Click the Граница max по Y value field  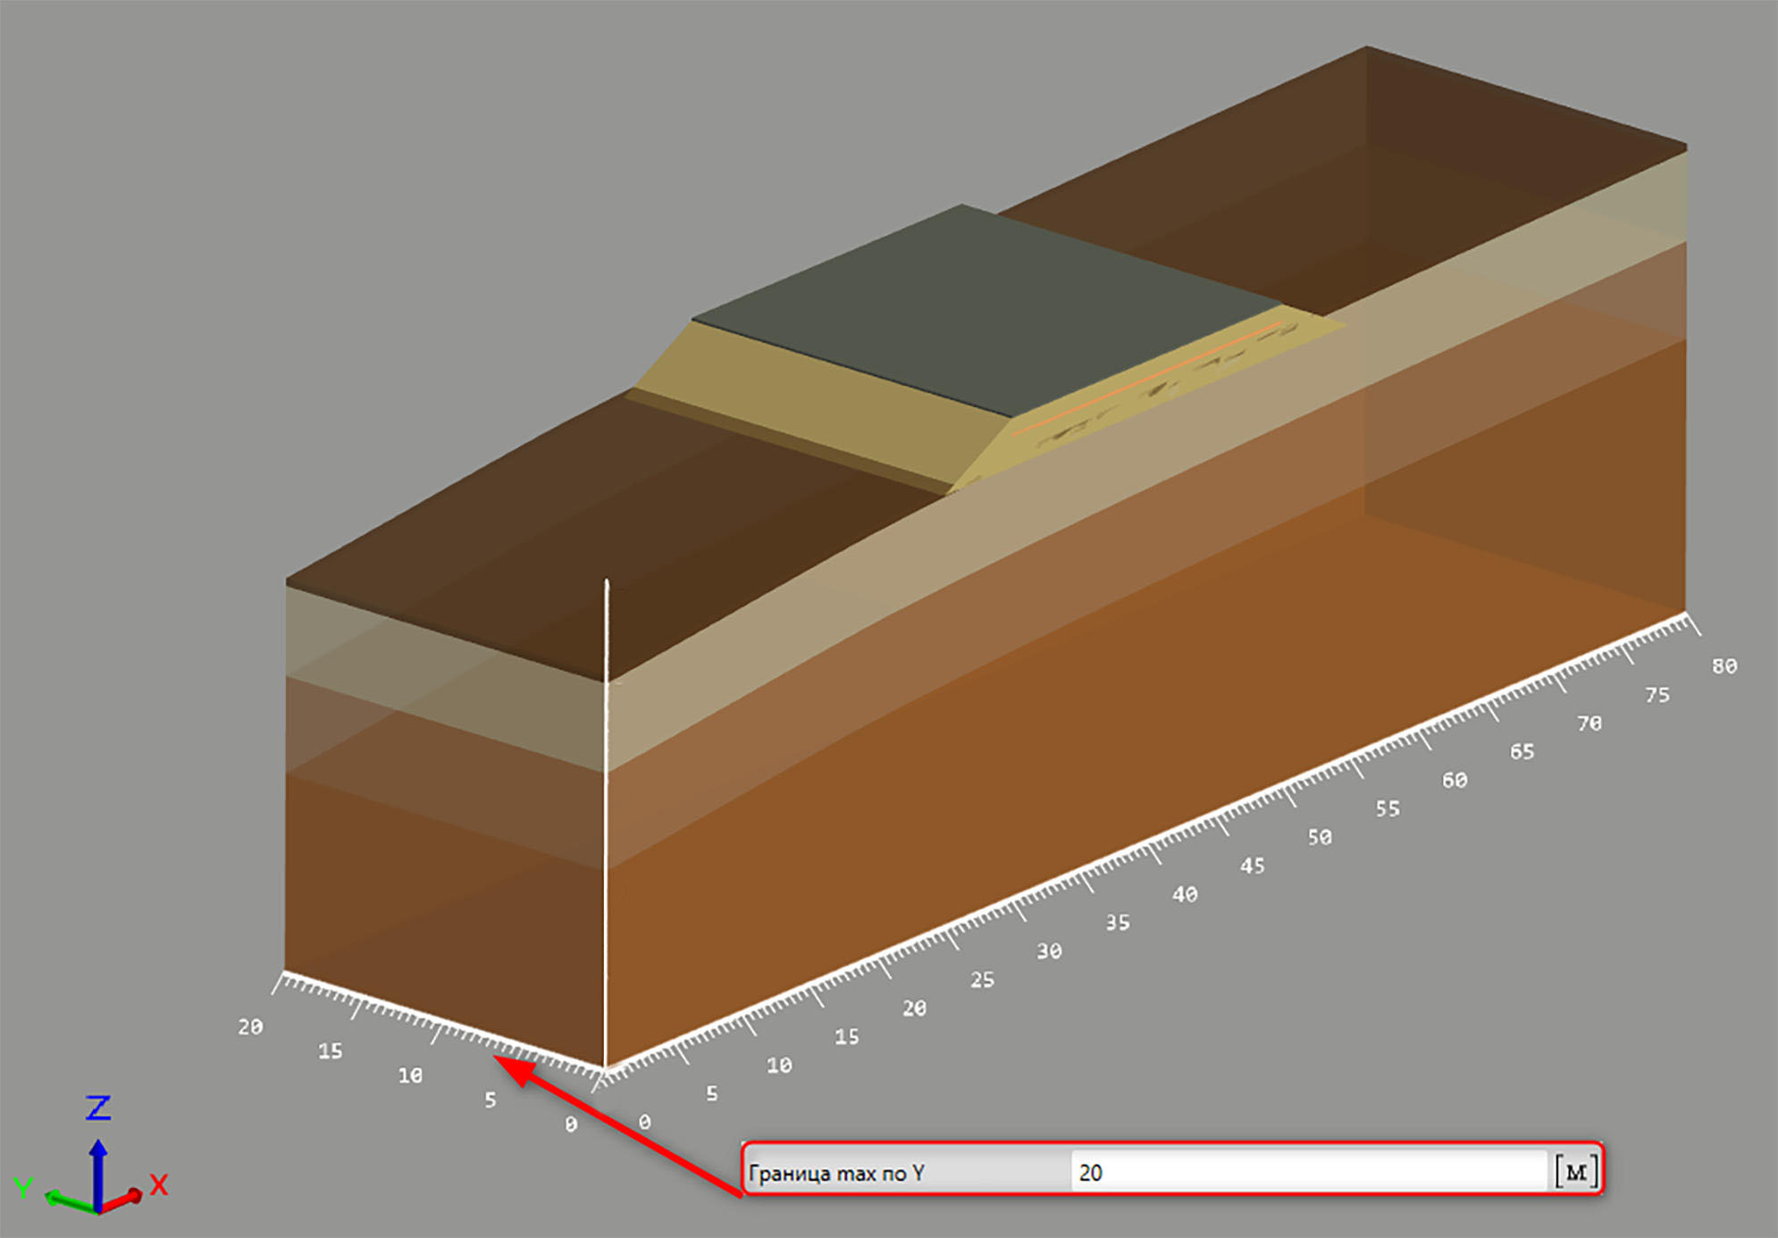1308,1172
